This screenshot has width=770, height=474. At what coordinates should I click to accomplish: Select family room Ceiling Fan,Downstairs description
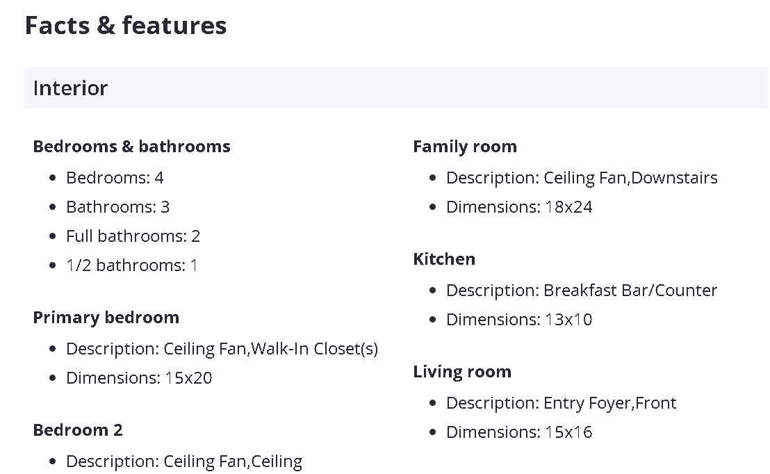tap(582, 178)
